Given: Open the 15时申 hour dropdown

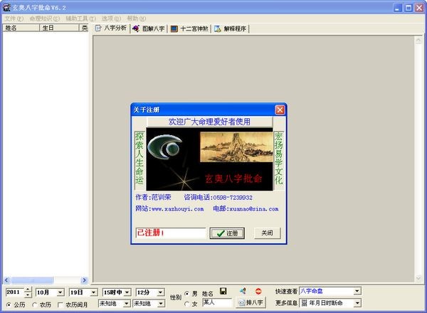Looking at the screenshot, I should (x=127, y=292).
